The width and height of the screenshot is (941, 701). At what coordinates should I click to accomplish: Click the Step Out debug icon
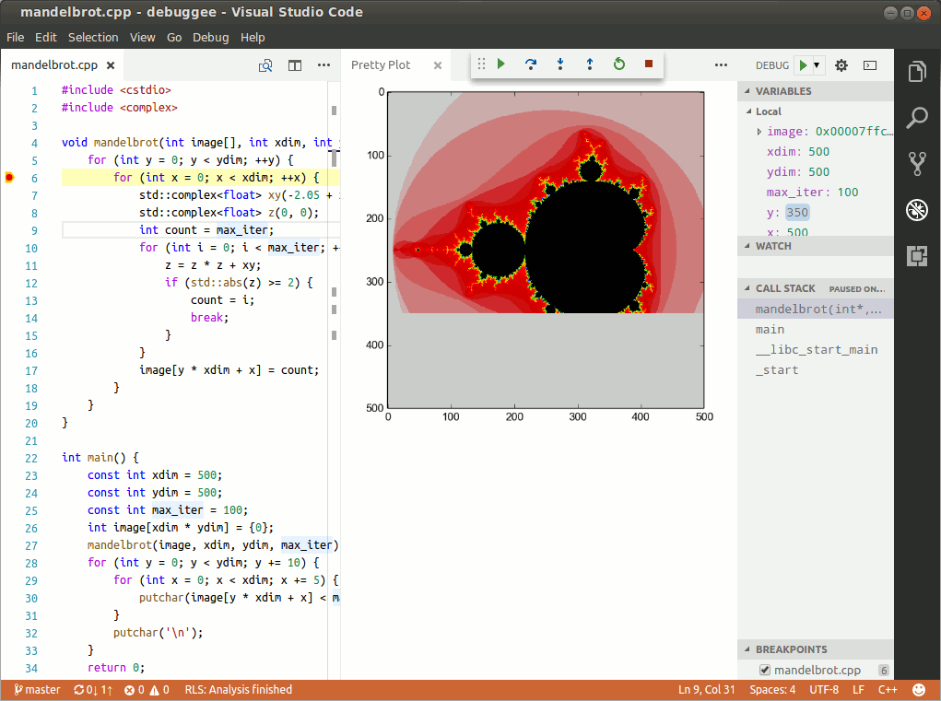coord(589,64)
